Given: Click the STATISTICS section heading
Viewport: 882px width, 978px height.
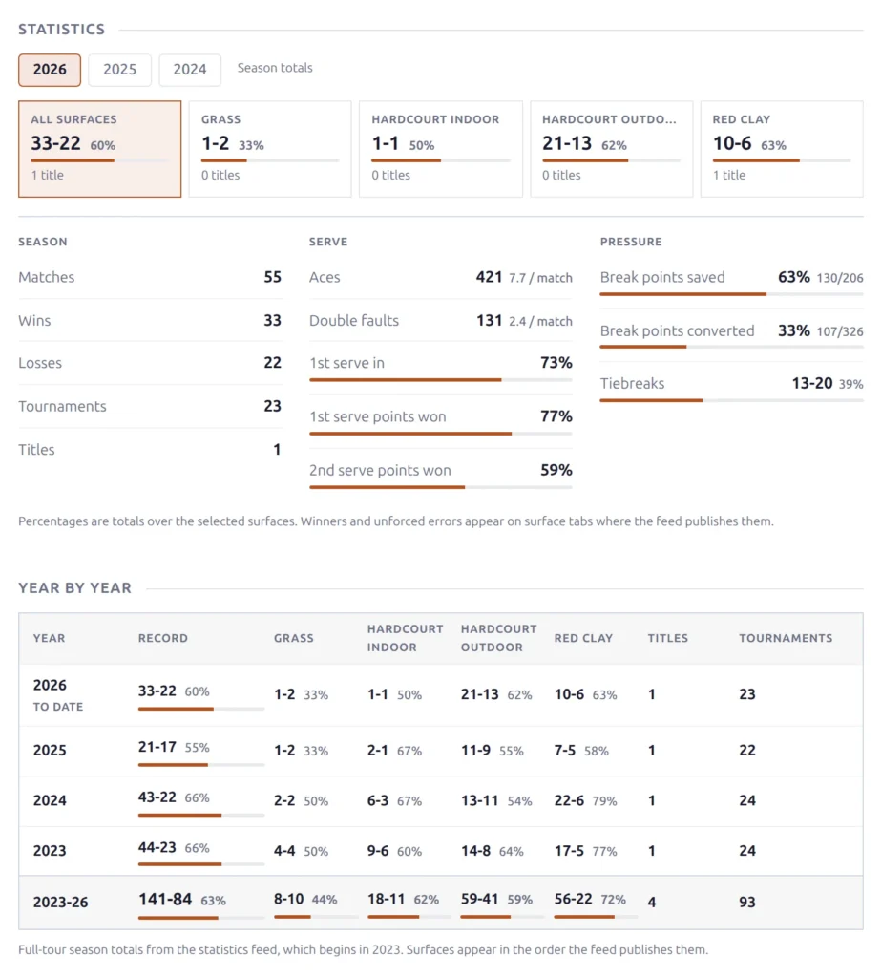Looking at the screenshot, I should coord(62,30).
